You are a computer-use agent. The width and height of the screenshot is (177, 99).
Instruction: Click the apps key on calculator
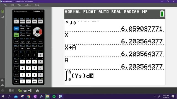[22, 42]
